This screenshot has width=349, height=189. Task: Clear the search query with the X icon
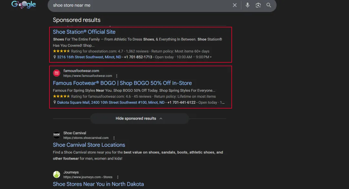pyautogui.click(x=235, y=5)
